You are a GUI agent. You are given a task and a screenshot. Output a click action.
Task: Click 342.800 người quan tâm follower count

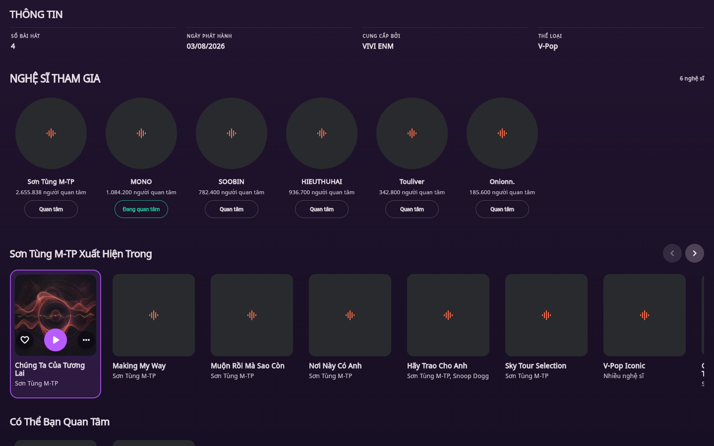412,192
